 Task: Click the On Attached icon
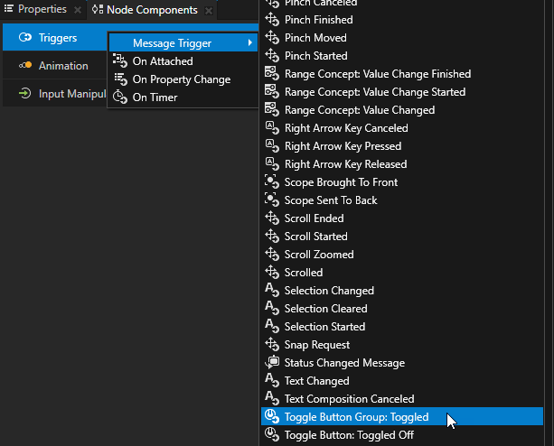pyautogui.click(x=120, y=60)
